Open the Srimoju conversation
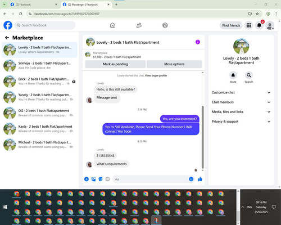This screenshot has width=281, height=225. pos(39,66)
